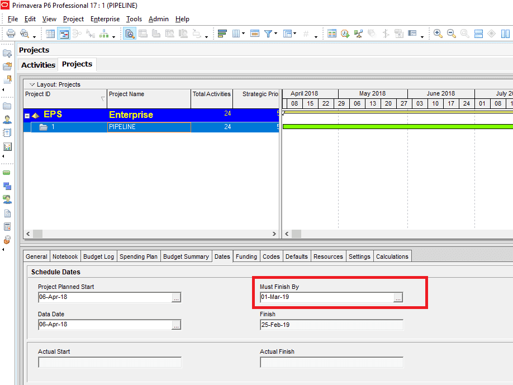Open the Timescale icon in the toolbar
The width and height of the screenshot is (513, 385).
[255, 34]
